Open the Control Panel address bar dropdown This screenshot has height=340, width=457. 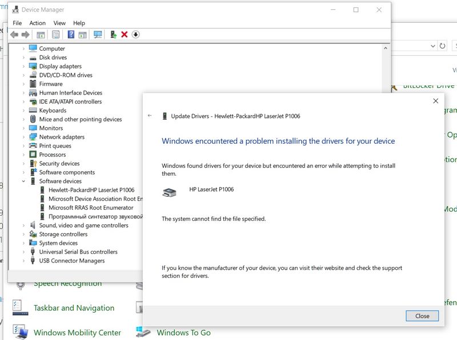[x=433, y=46]
